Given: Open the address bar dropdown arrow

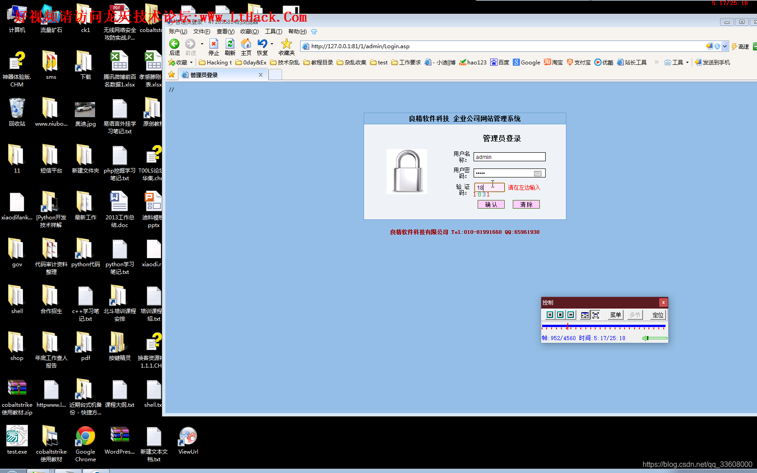Looking at the screenshot, I should [725, 46].
